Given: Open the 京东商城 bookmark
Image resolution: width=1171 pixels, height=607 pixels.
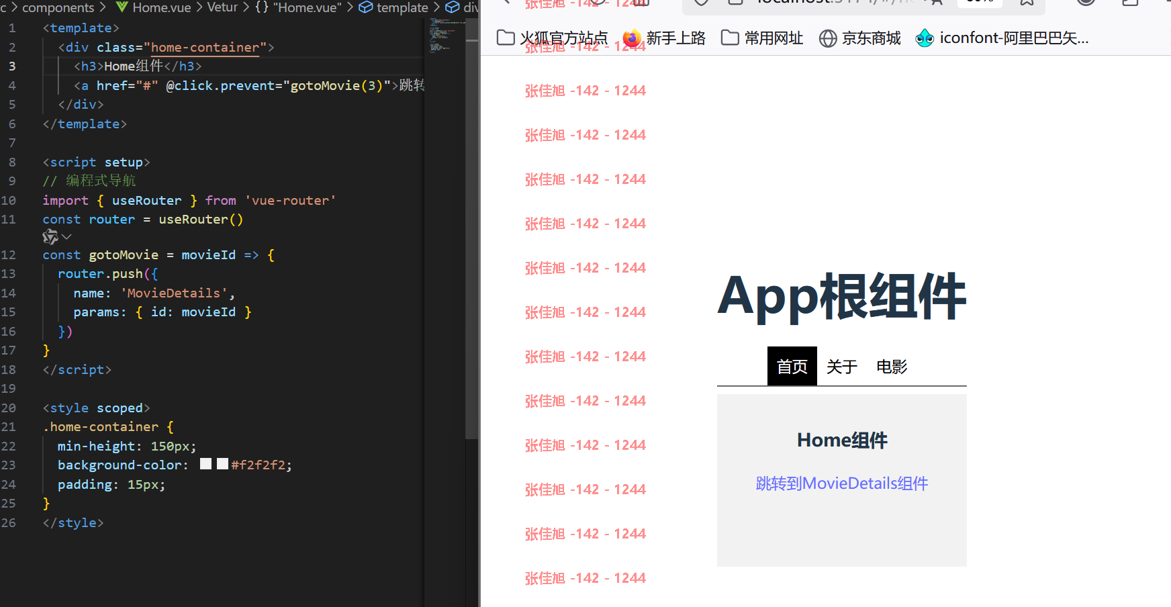Looking at the screenshot, I should point(872,38).
